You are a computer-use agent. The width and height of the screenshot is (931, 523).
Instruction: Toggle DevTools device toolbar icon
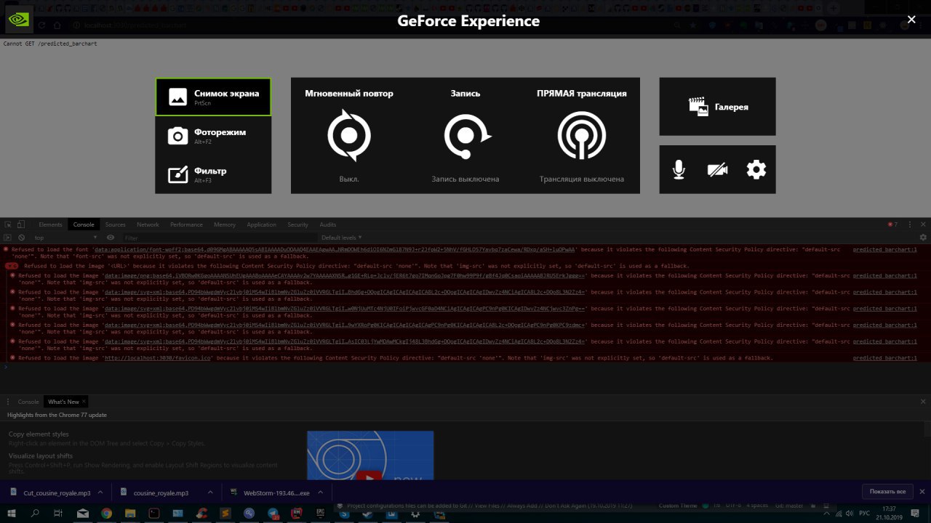22,224
